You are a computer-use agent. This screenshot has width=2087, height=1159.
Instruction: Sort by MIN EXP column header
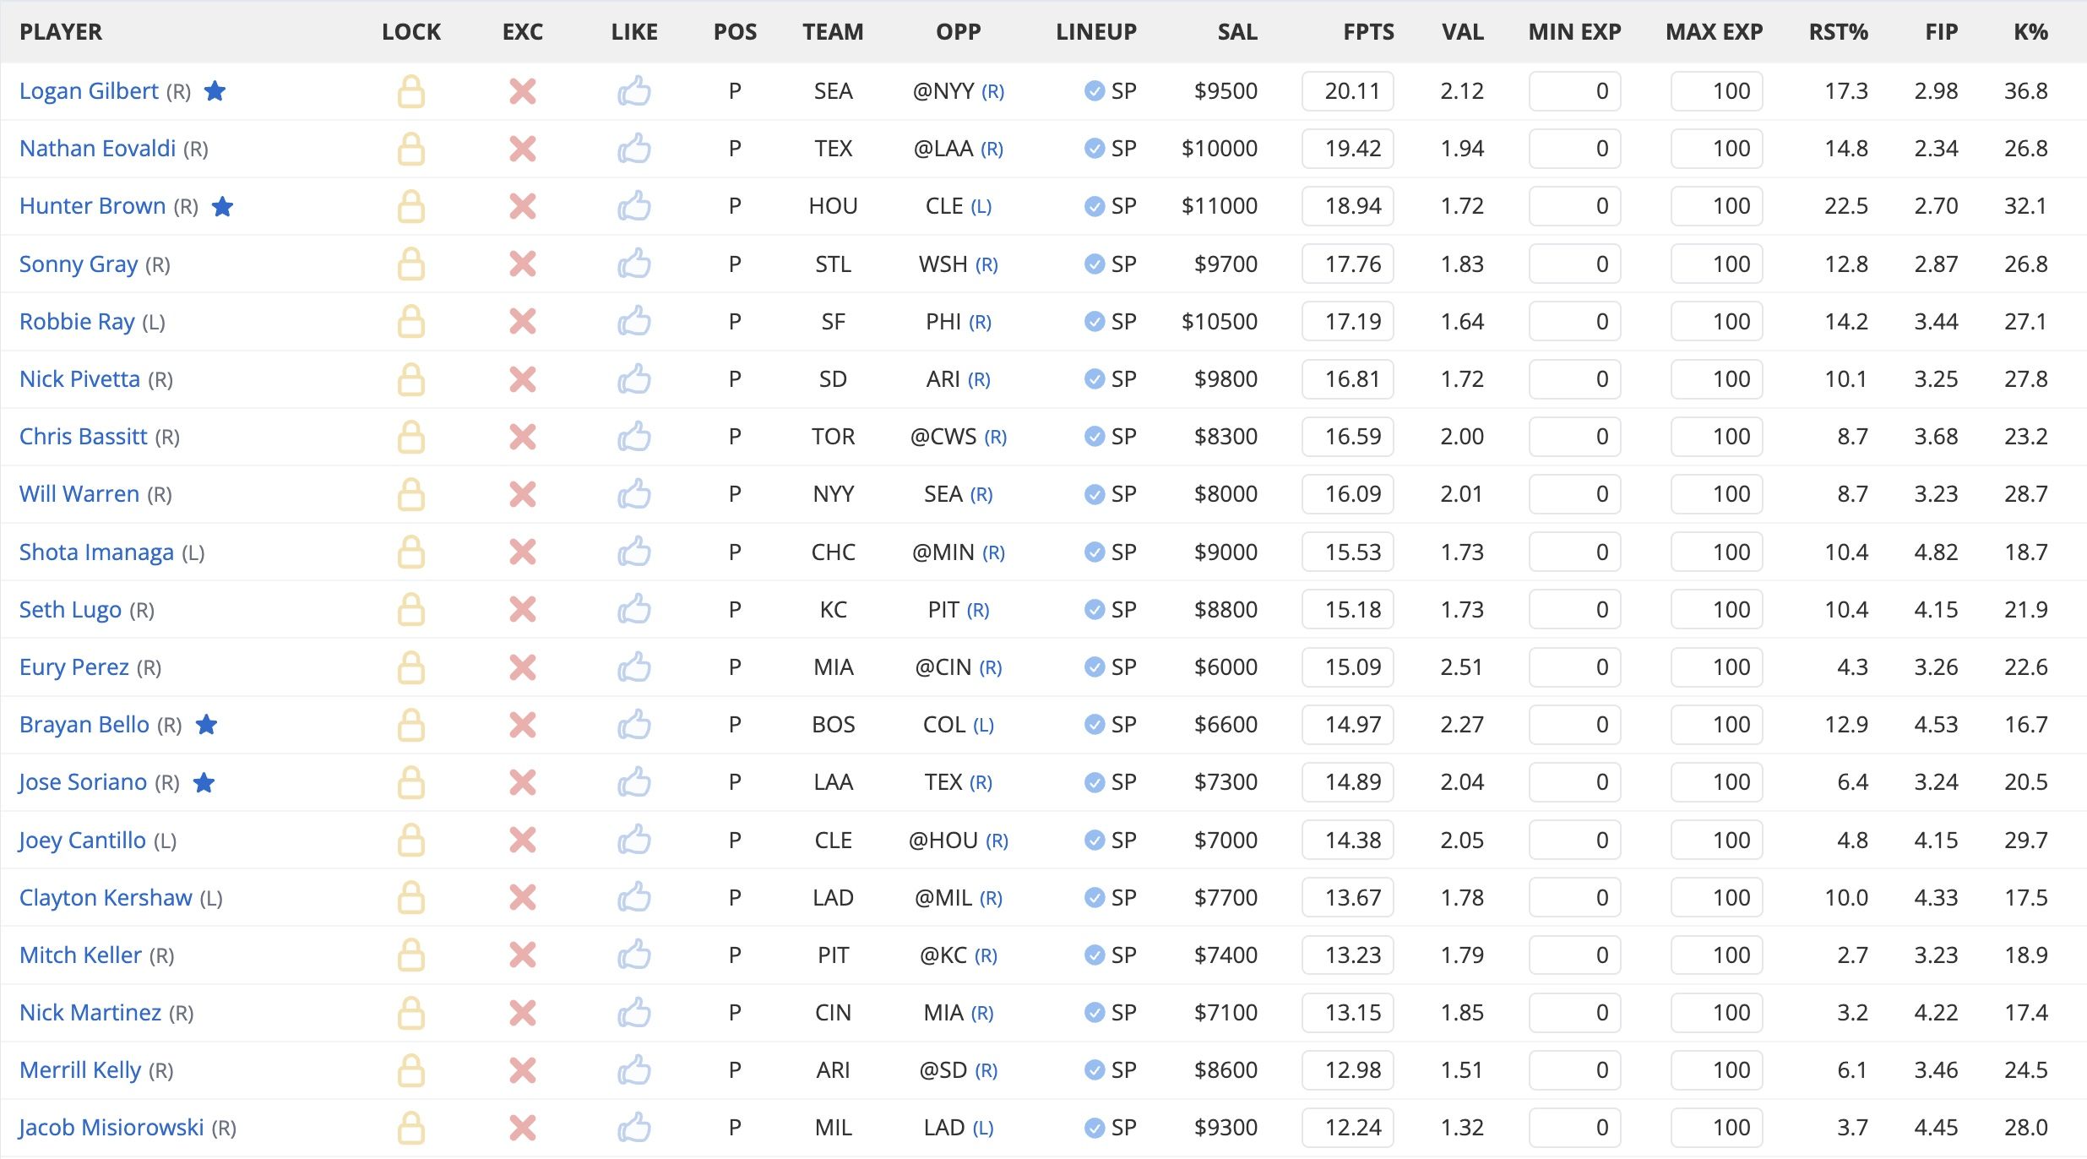click(x=1574, y=32)
